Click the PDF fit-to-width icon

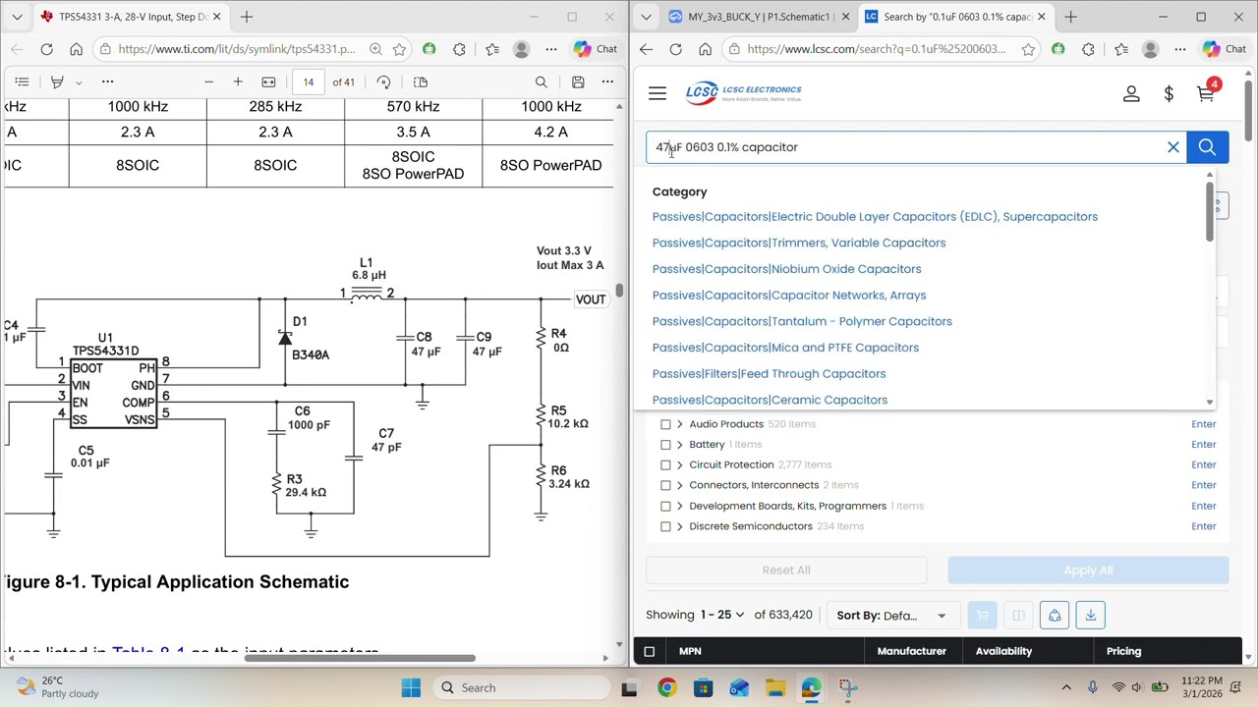click(268, 82)
